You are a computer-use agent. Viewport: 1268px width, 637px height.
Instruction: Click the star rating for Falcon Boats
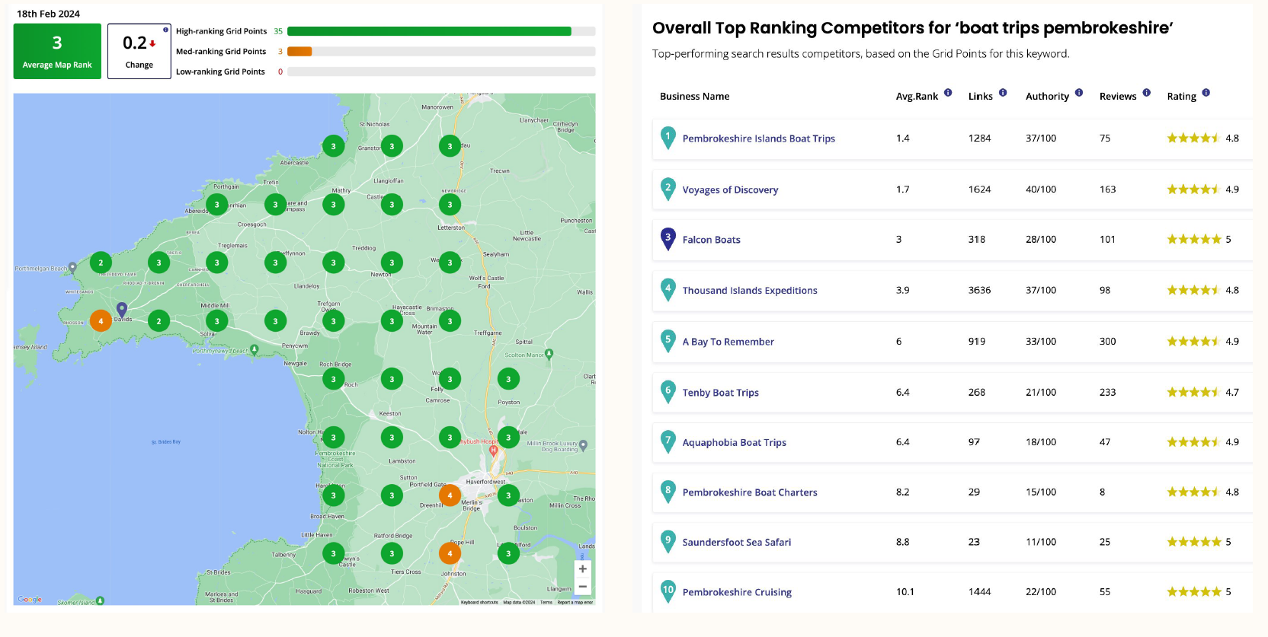(1194, 239)
